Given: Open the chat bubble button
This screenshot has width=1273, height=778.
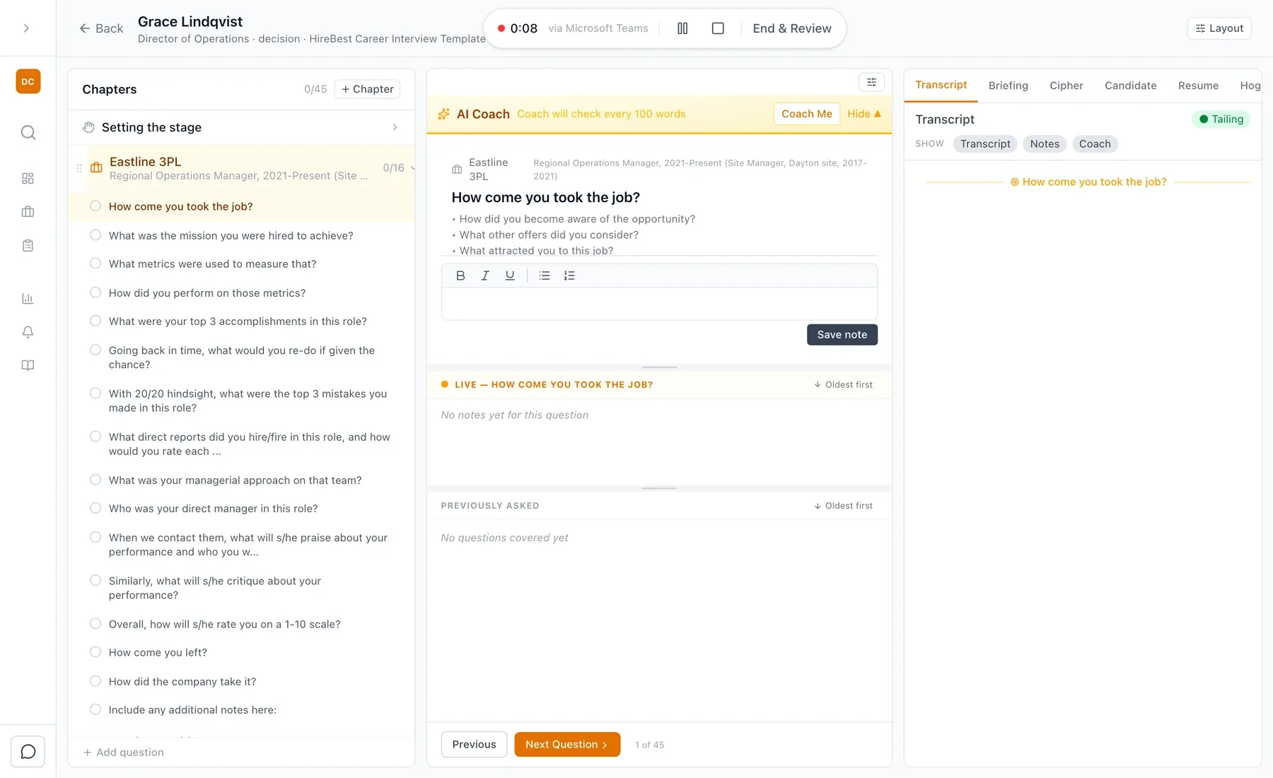Looking at the screenshot, I should pos(28,751).
